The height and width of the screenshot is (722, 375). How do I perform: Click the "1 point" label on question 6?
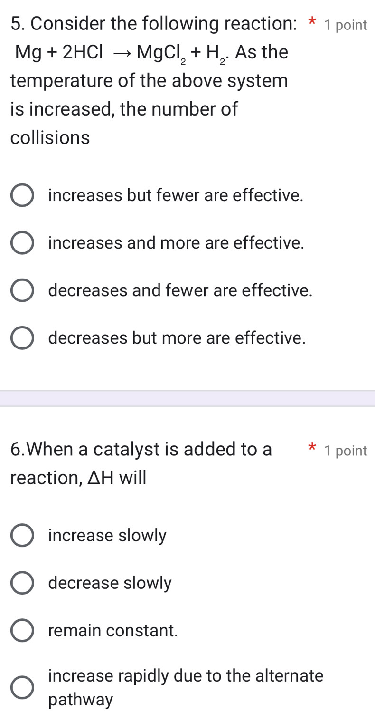click(346, 451)
